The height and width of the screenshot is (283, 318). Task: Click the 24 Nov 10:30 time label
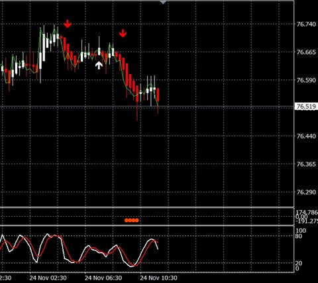coord(158,278)
